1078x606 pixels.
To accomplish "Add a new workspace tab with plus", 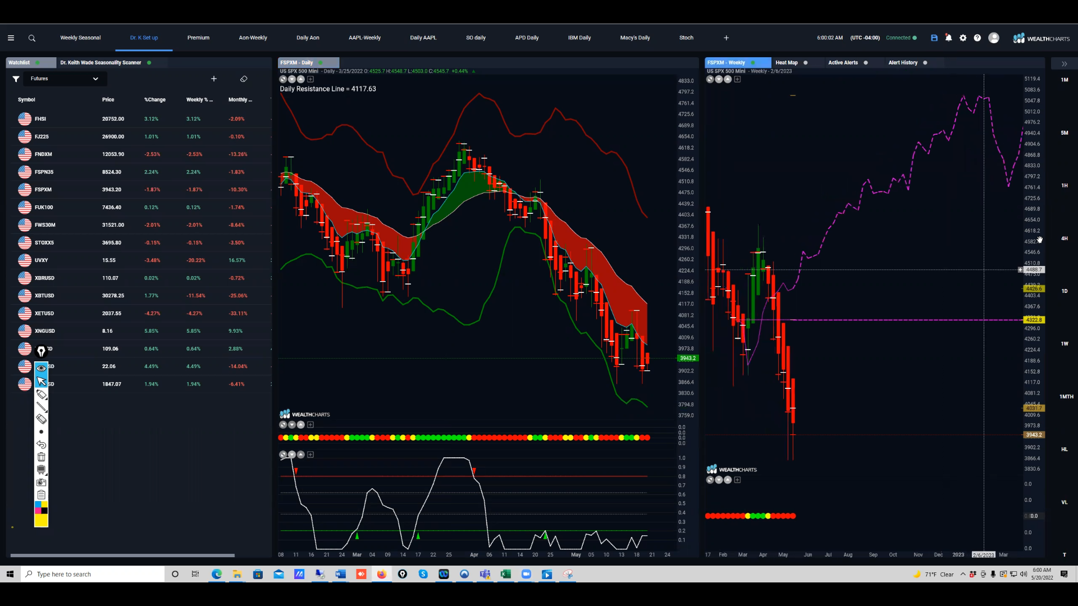I will (726, 38).
